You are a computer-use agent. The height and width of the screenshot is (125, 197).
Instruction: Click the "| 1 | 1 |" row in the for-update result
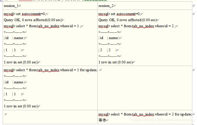pos(14,94)
